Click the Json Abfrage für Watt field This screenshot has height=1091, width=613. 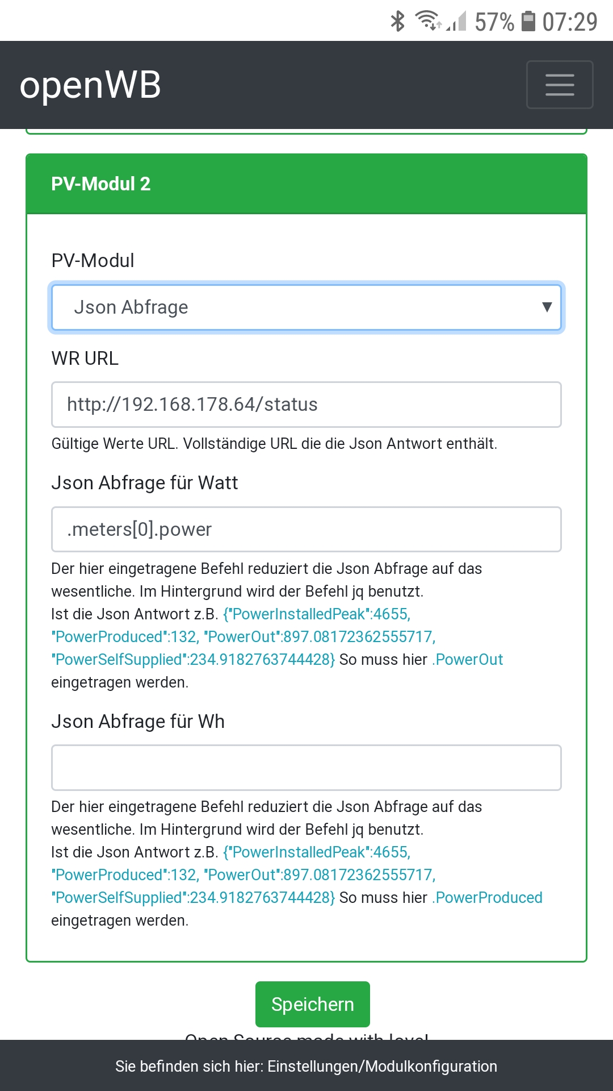[x=306, y=529]
